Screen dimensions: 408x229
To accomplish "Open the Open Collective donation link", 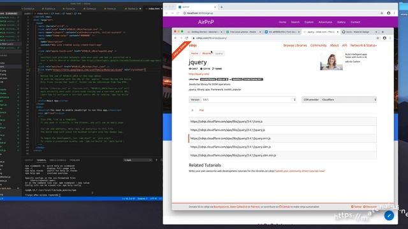I will pyautogui.click(x=238, y=207).
